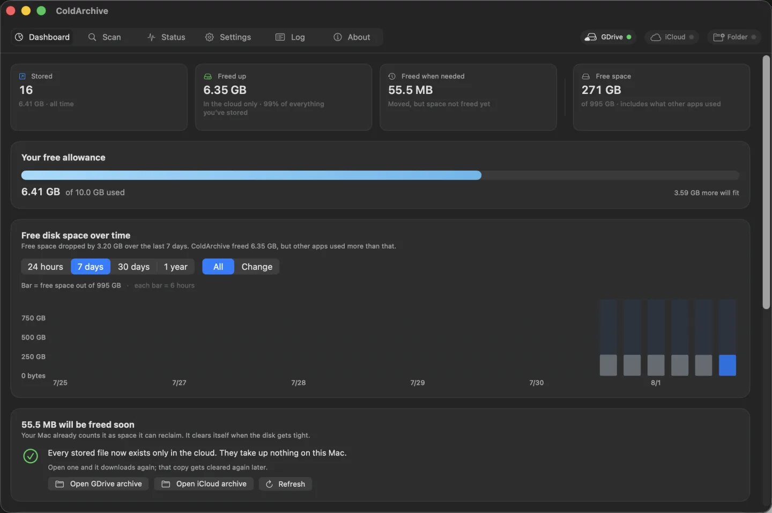Image resolution: width=772 pixels, height=513 pixels.
Task: Click the Freed when needed clock icon
Action: [x=392, y=76]
